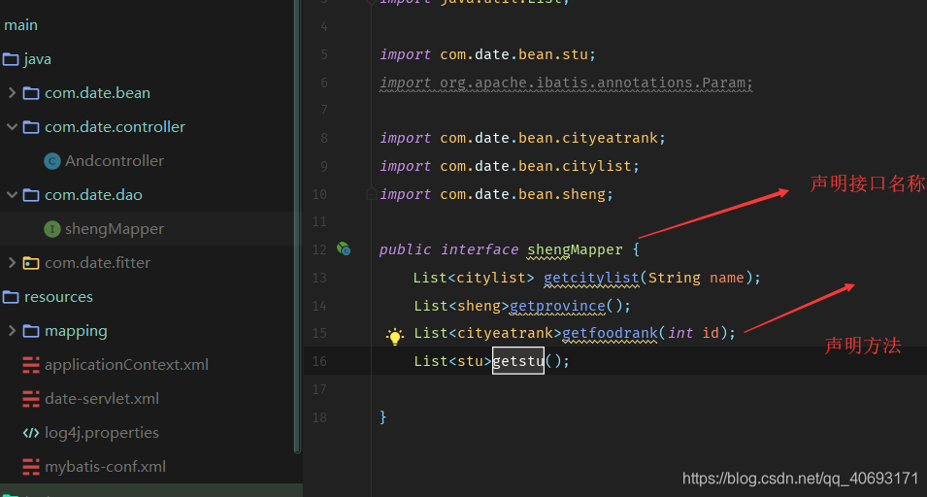Viewport: 927px width, 497px height.
Task: Click the com.date.bean folder icon
Action: (x=31, y=93)
